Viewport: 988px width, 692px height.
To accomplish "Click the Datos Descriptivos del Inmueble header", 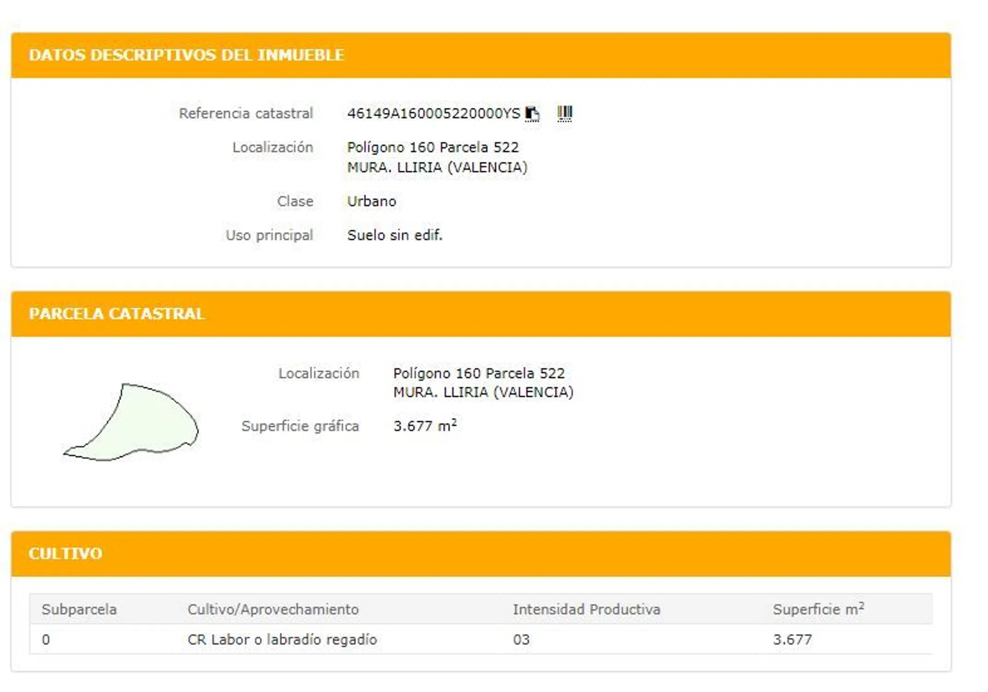I will [x=186, y=55].
